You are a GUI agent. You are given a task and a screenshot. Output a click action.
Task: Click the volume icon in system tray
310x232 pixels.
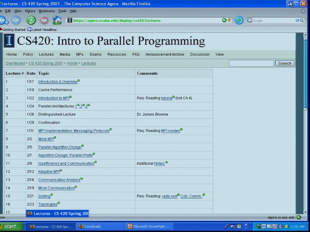(x=263, y=227)
